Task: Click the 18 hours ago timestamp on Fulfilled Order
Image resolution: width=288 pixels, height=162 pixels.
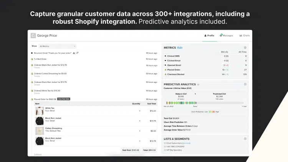Action: 152,59
